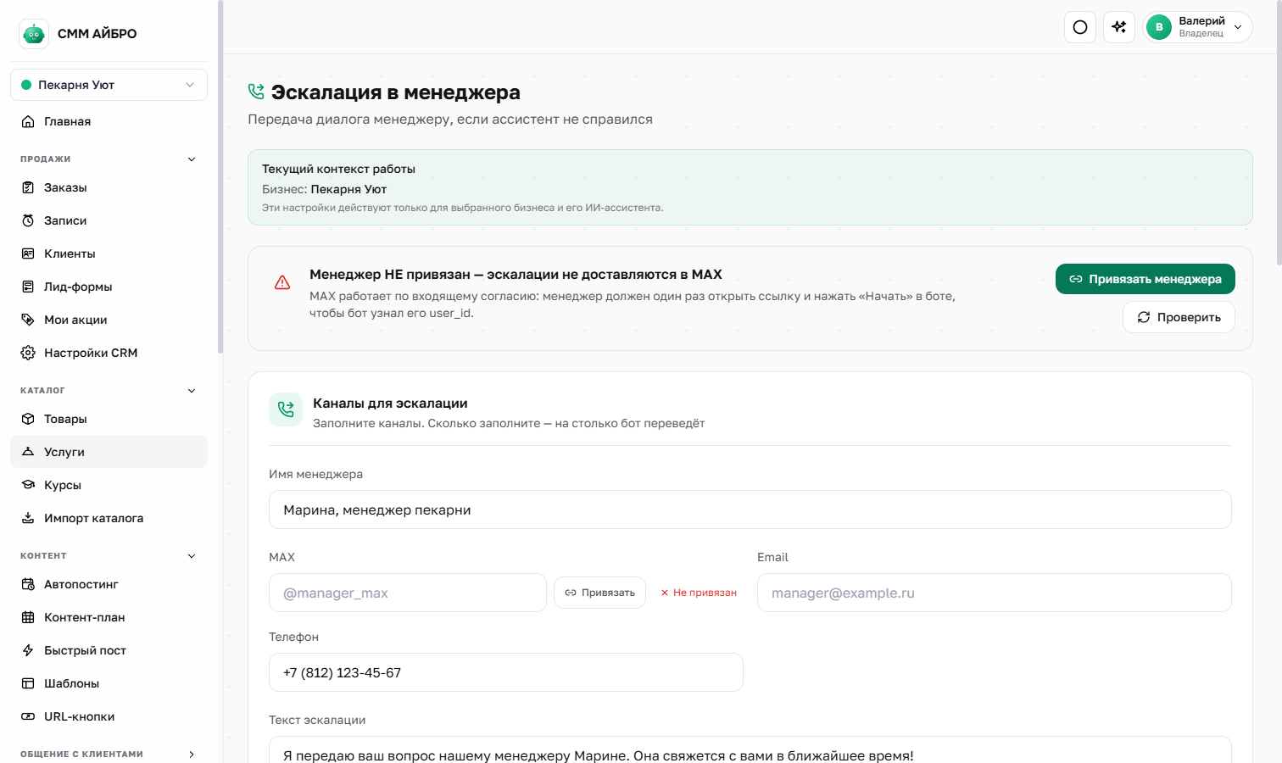Image resolution: width=1282 pixels, height=763 pixels.
Task: Click the sparkles AI icon in header
Action: 1119,27
